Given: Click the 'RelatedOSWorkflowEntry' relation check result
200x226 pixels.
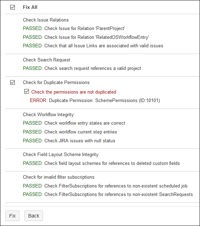Looking at the screenshot, I should [86, 37].
